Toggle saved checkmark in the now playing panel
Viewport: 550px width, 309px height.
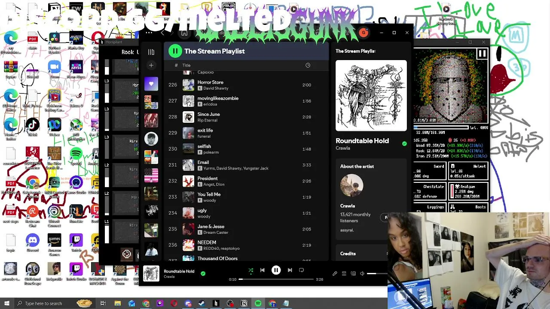click(x=404, y=144)
